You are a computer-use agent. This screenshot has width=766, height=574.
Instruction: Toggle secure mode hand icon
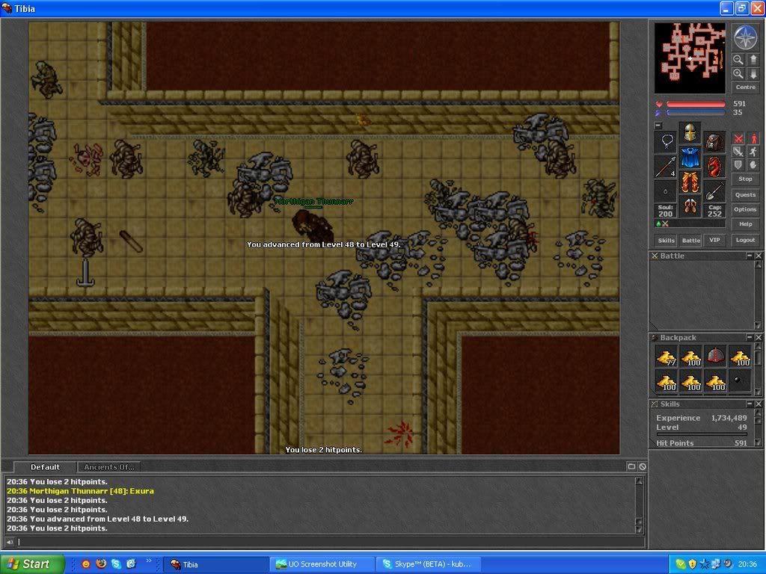[x=753, y=165]
